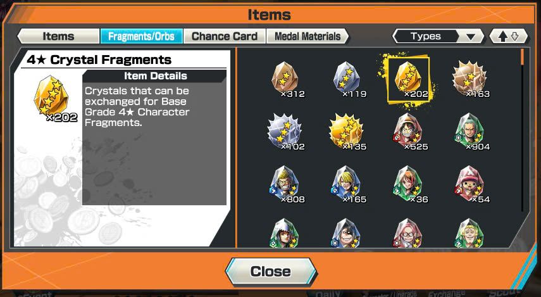This screenshot has width=541, height=297.
Task: Select the spiky bronze orb with x163
Action: (470, 79)
